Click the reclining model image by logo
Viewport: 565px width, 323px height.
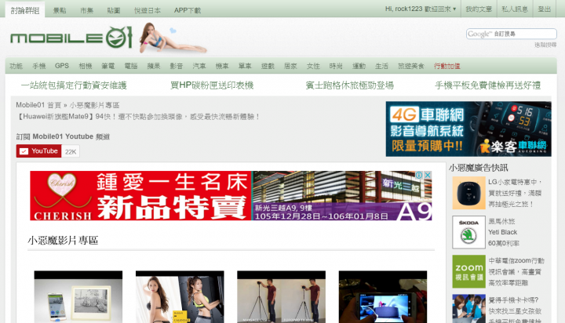(x=172, y=38)
